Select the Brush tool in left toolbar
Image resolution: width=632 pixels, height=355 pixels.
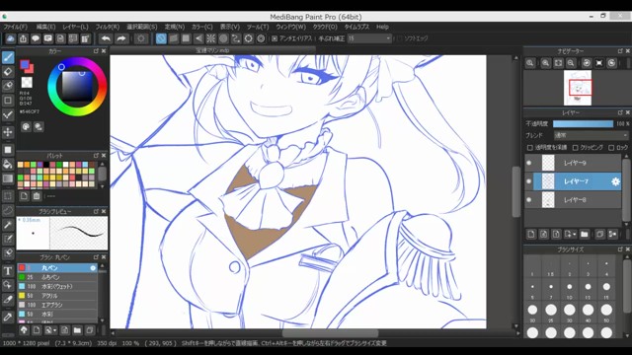8,57
